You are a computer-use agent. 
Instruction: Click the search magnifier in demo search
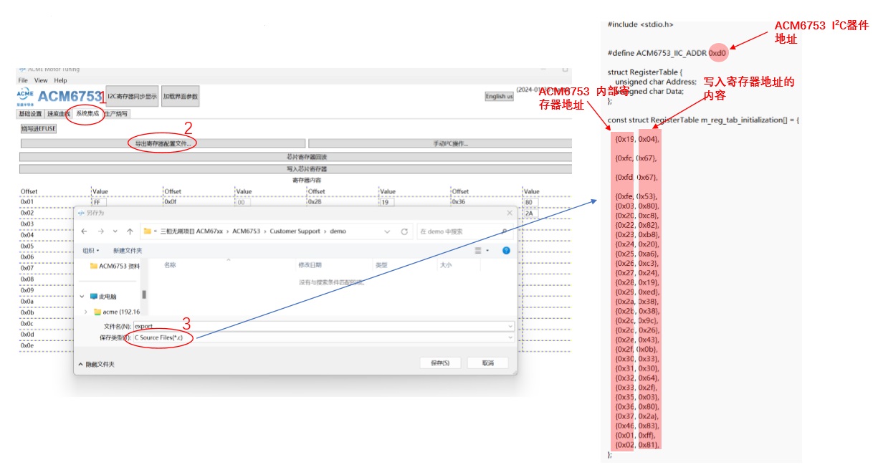pyautogui.click(x=505, y=231)
